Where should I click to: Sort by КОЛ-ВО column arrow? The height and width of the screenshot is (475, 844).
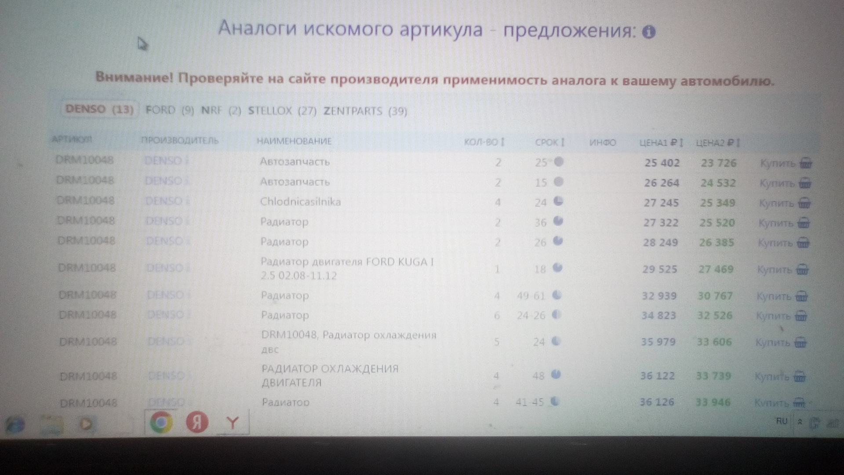(x=503, y=142)
